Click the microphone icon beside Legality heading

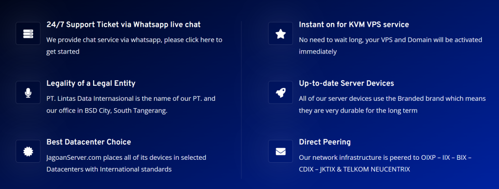pos(28,92)
